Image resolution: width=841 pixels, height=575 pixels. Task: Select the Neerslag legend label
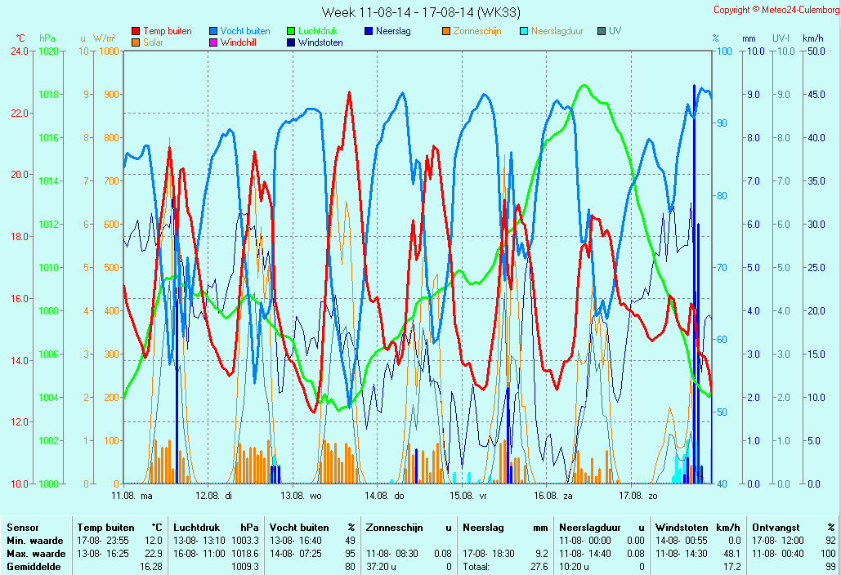click(x=393, y=32)
